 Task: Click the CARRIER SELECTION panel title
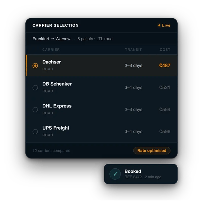pos(56,25)
